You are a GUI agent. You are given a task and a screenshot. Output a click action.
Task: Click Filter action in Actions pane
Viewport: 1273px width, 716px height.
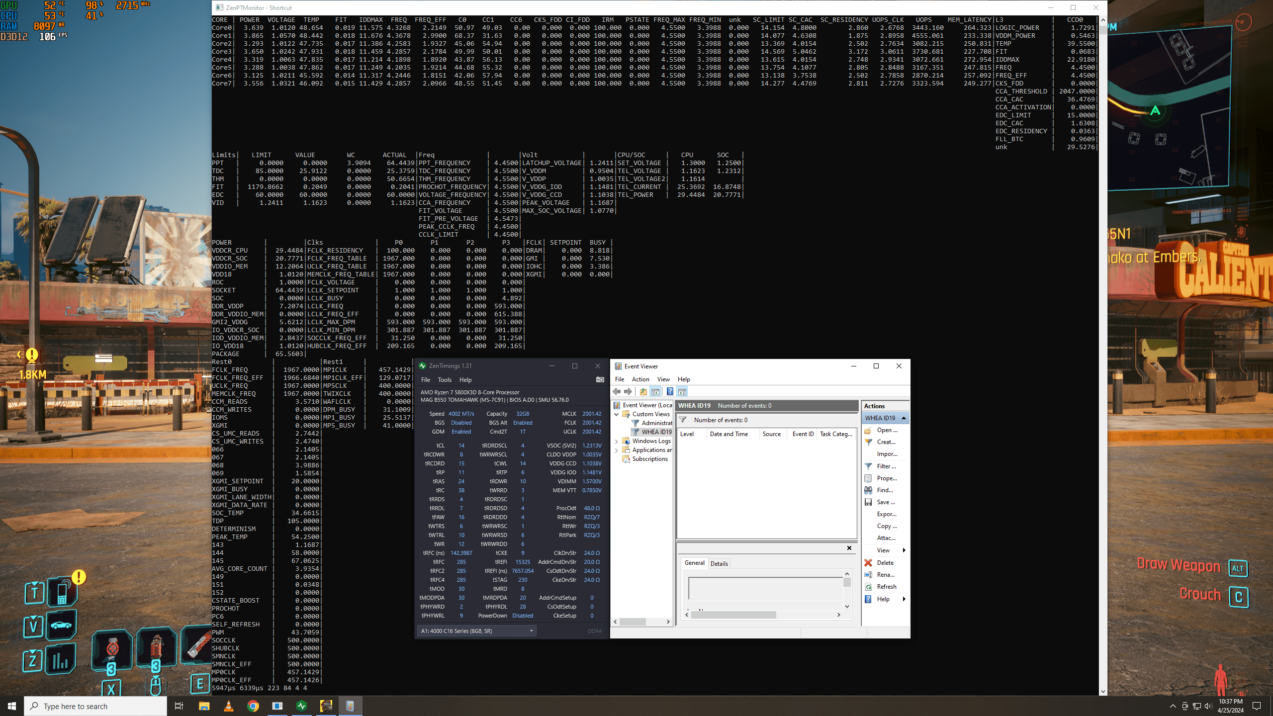(x=886, y=466)
